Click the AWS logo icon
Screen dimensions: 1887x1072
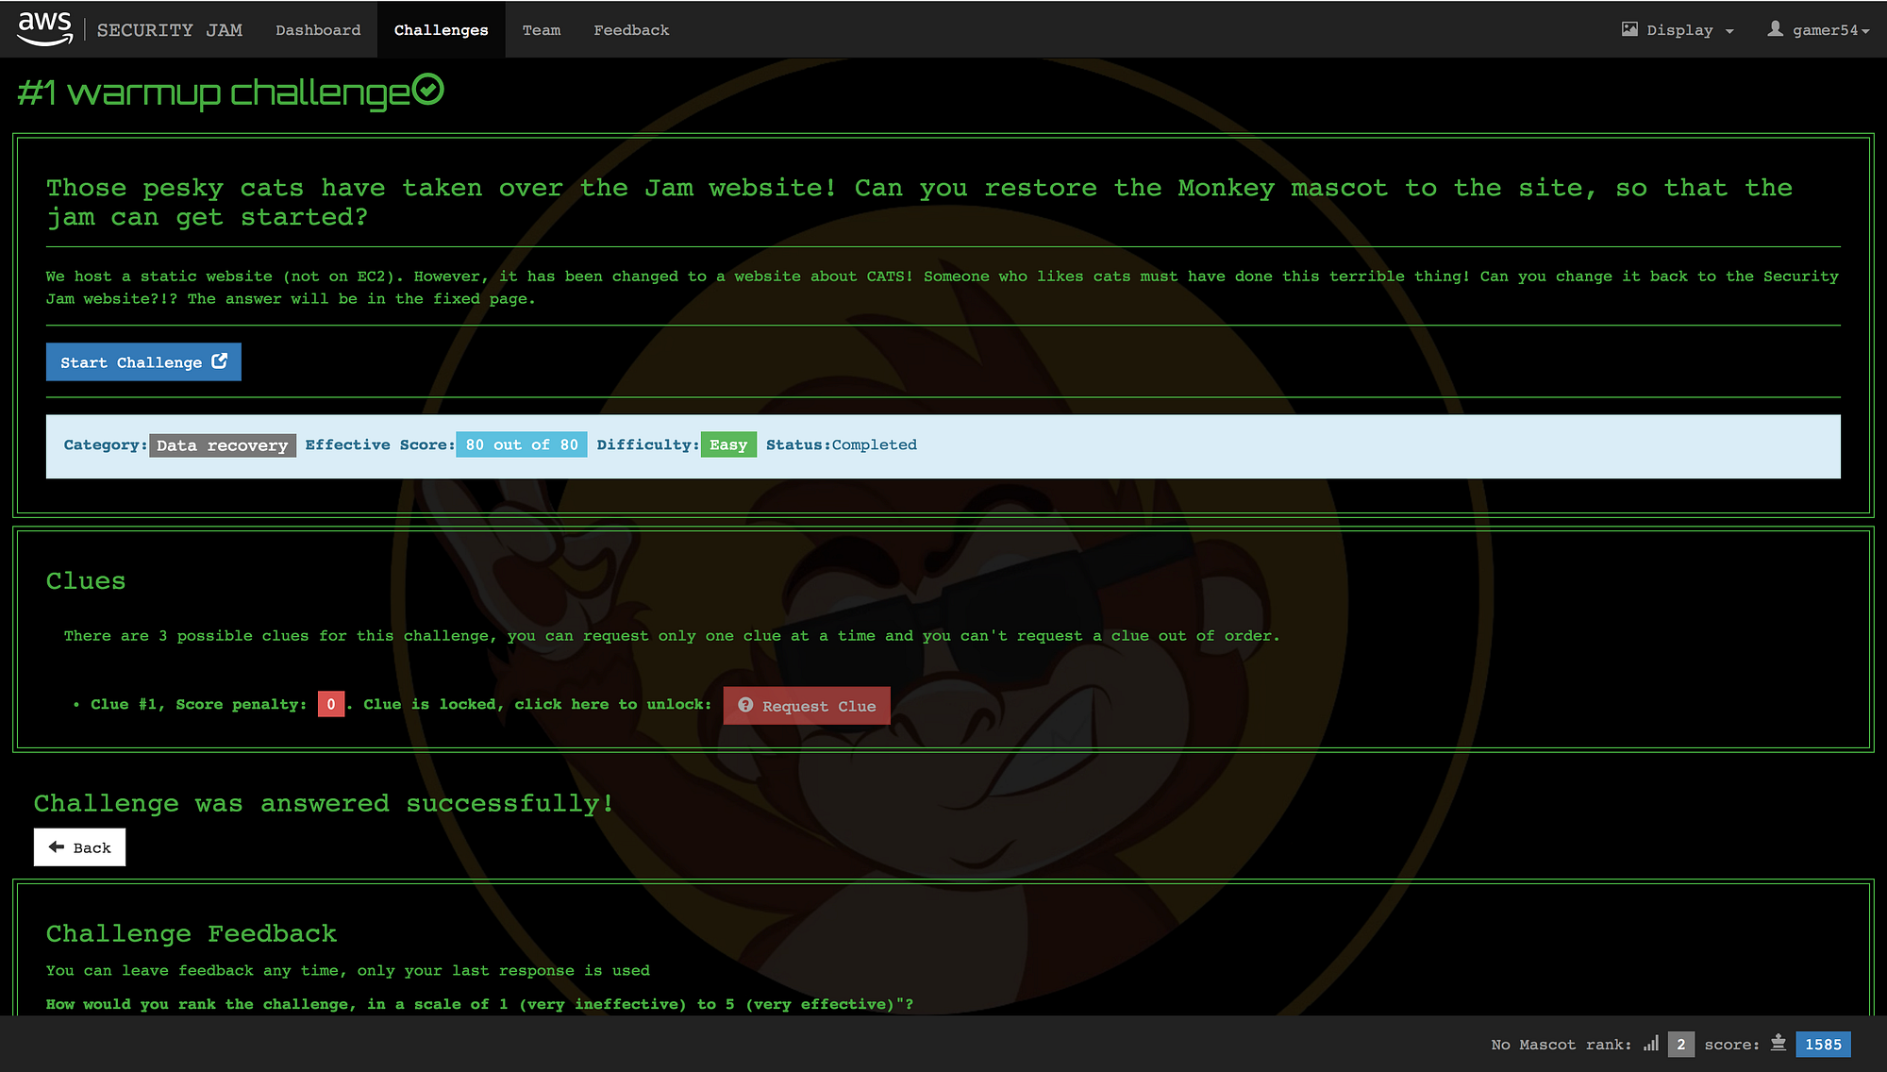click(x=44, y=28)
